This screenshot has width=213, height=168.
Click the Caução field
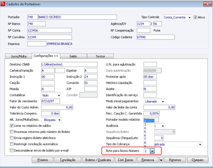point(48,83)
